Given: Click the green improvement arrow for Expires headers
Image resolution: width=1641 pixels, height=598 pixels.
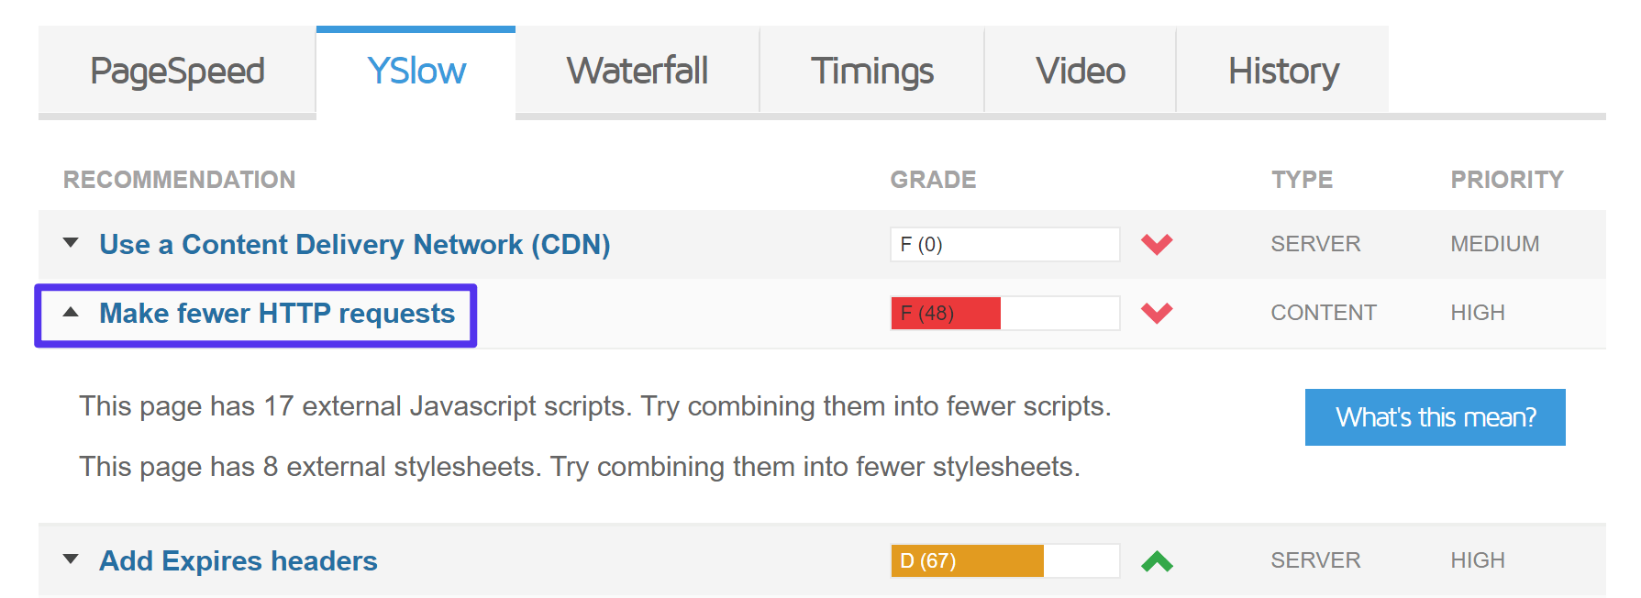Looking at the screenshot, I should [x=1158, y=559].
